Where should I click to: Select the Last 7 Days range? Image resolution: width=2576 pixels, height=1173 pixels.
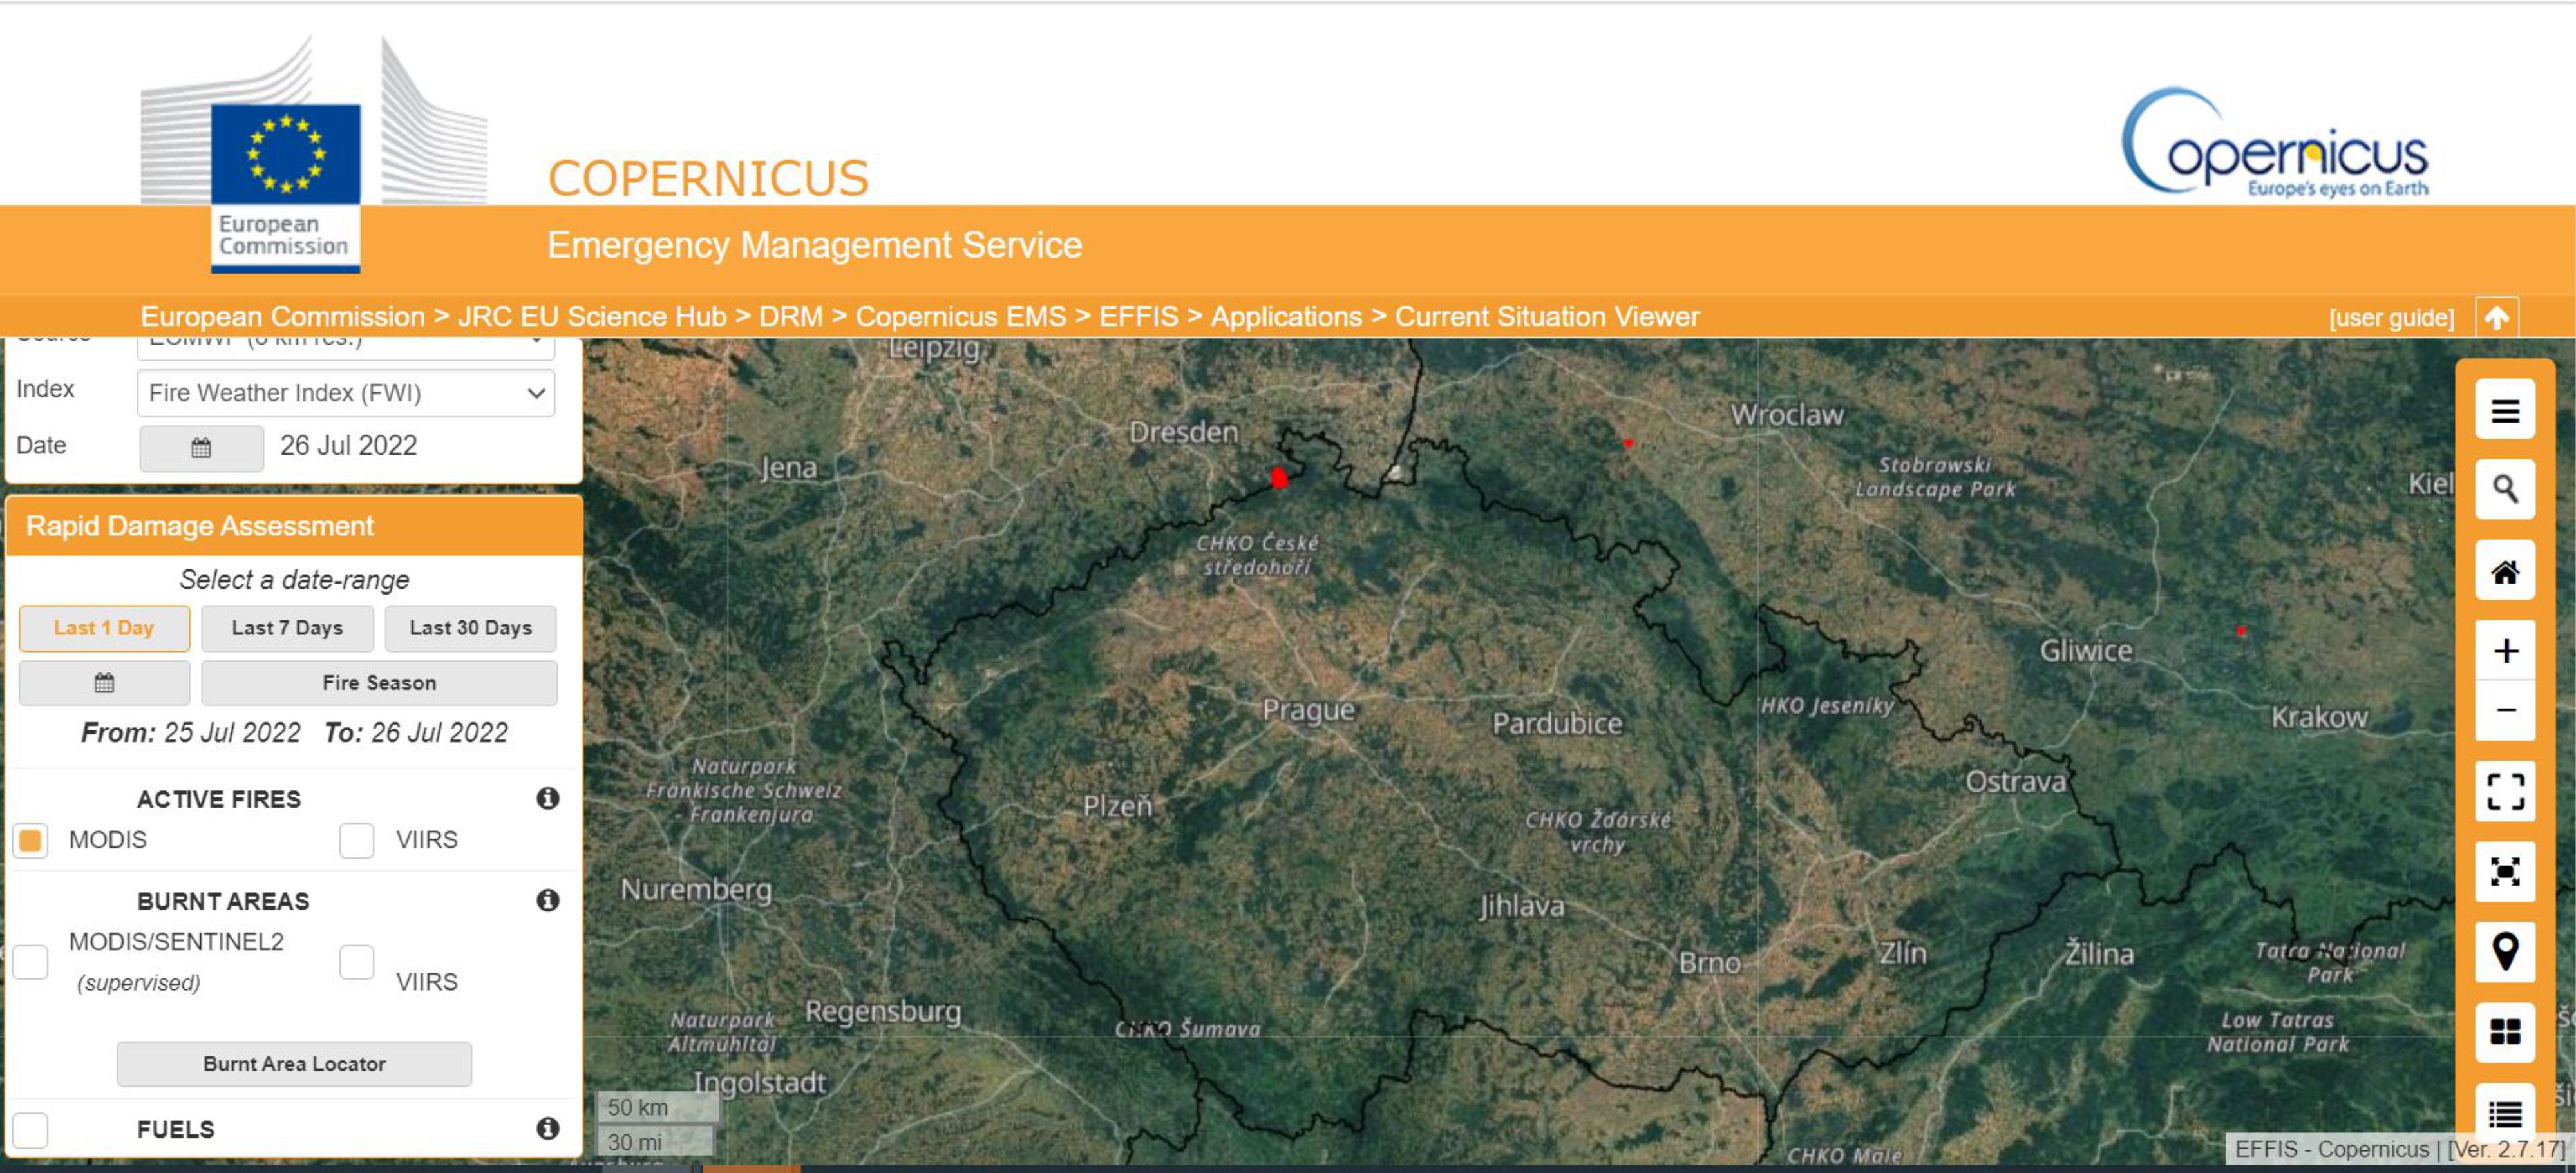[287, 628]
